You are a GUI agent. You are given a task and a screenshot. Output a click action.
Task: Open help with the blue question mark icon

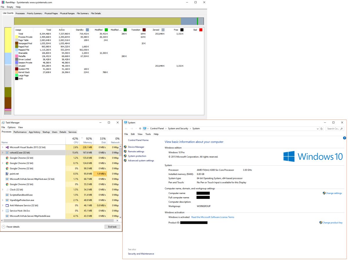pyautogui.click(x=344, y=138)
